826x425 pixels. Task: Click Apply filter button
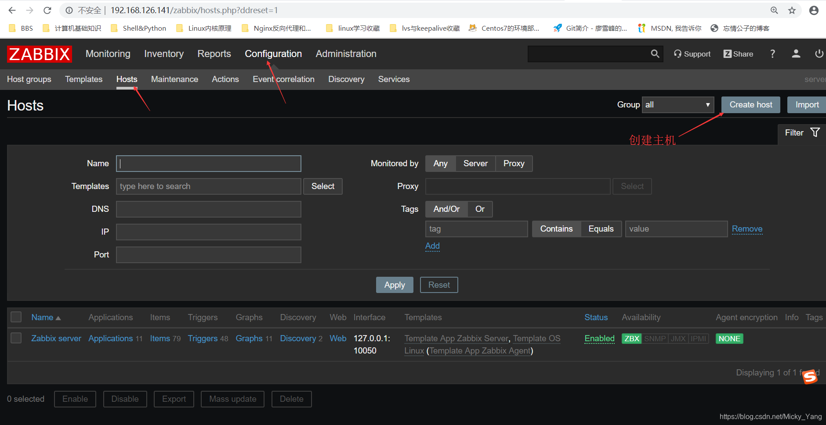(x=395, y=285)
